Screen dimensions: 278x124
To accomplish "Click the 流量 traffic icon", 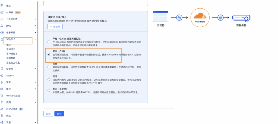I will coord(2,122).
